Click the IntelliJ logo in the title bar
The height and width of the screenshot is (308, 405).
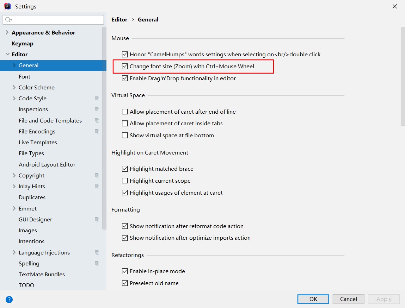7,6
